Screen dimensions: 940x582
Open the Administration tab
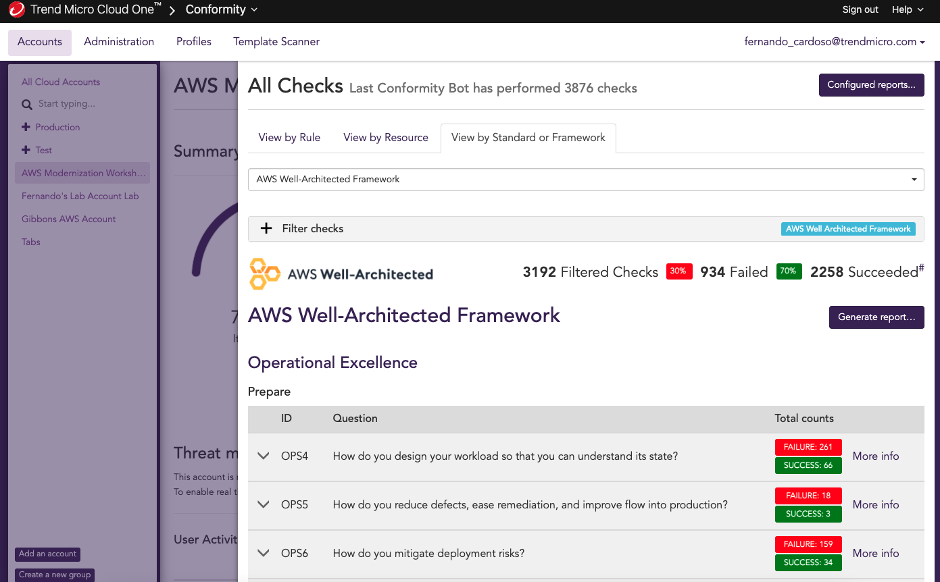click(119, 42)
